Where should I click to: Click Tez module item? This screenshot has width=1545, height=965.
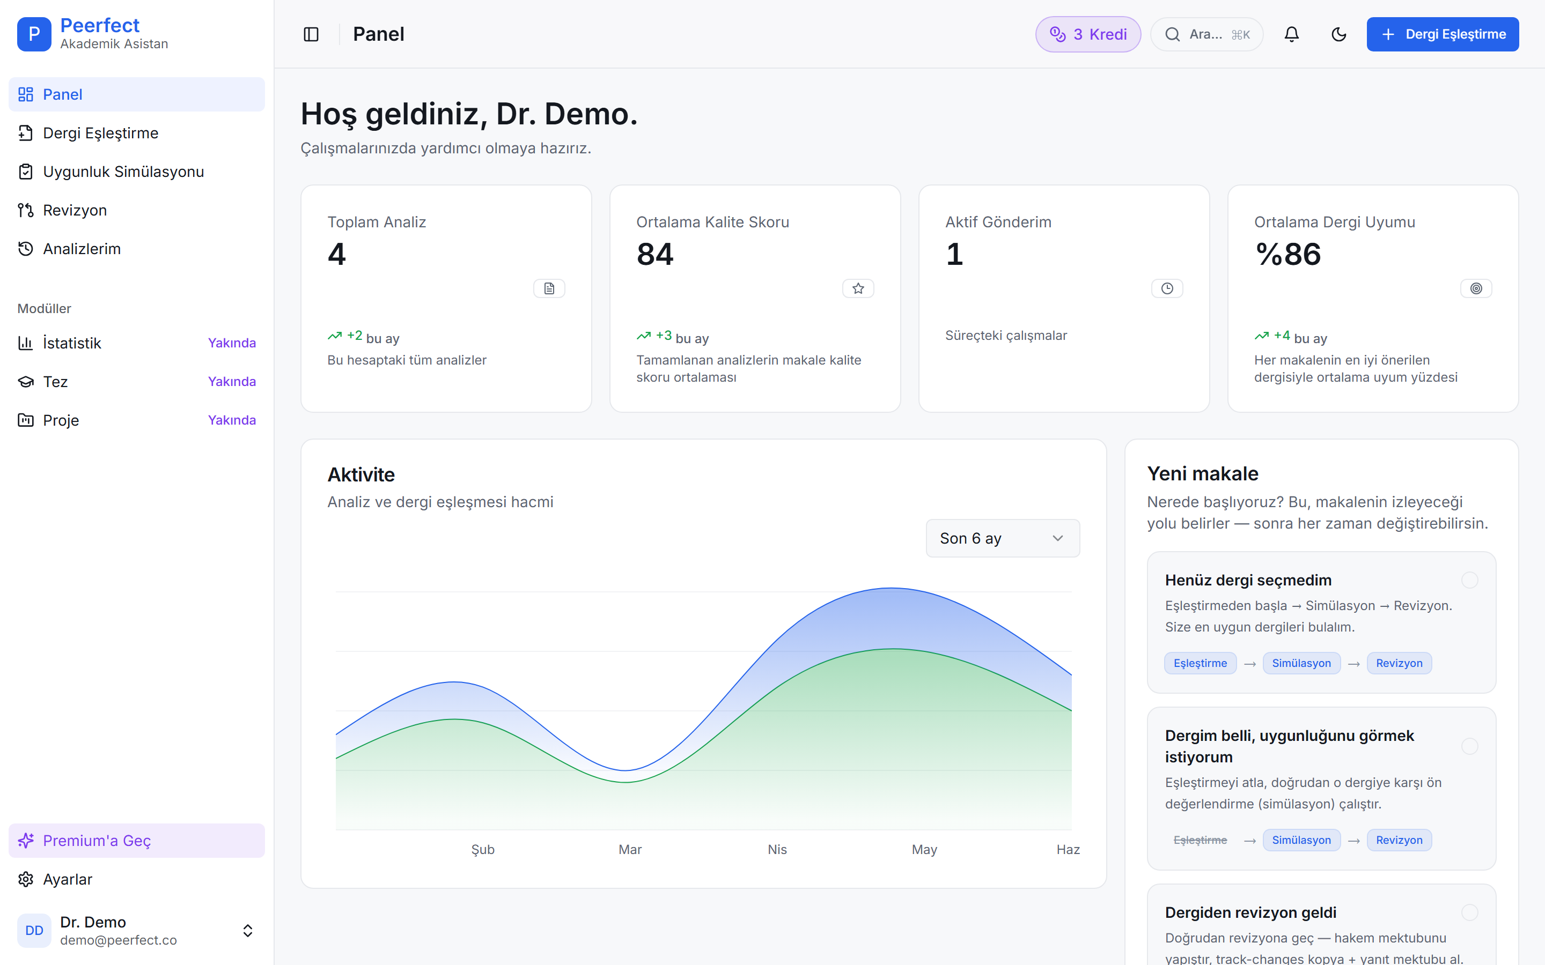click(137, 382)
